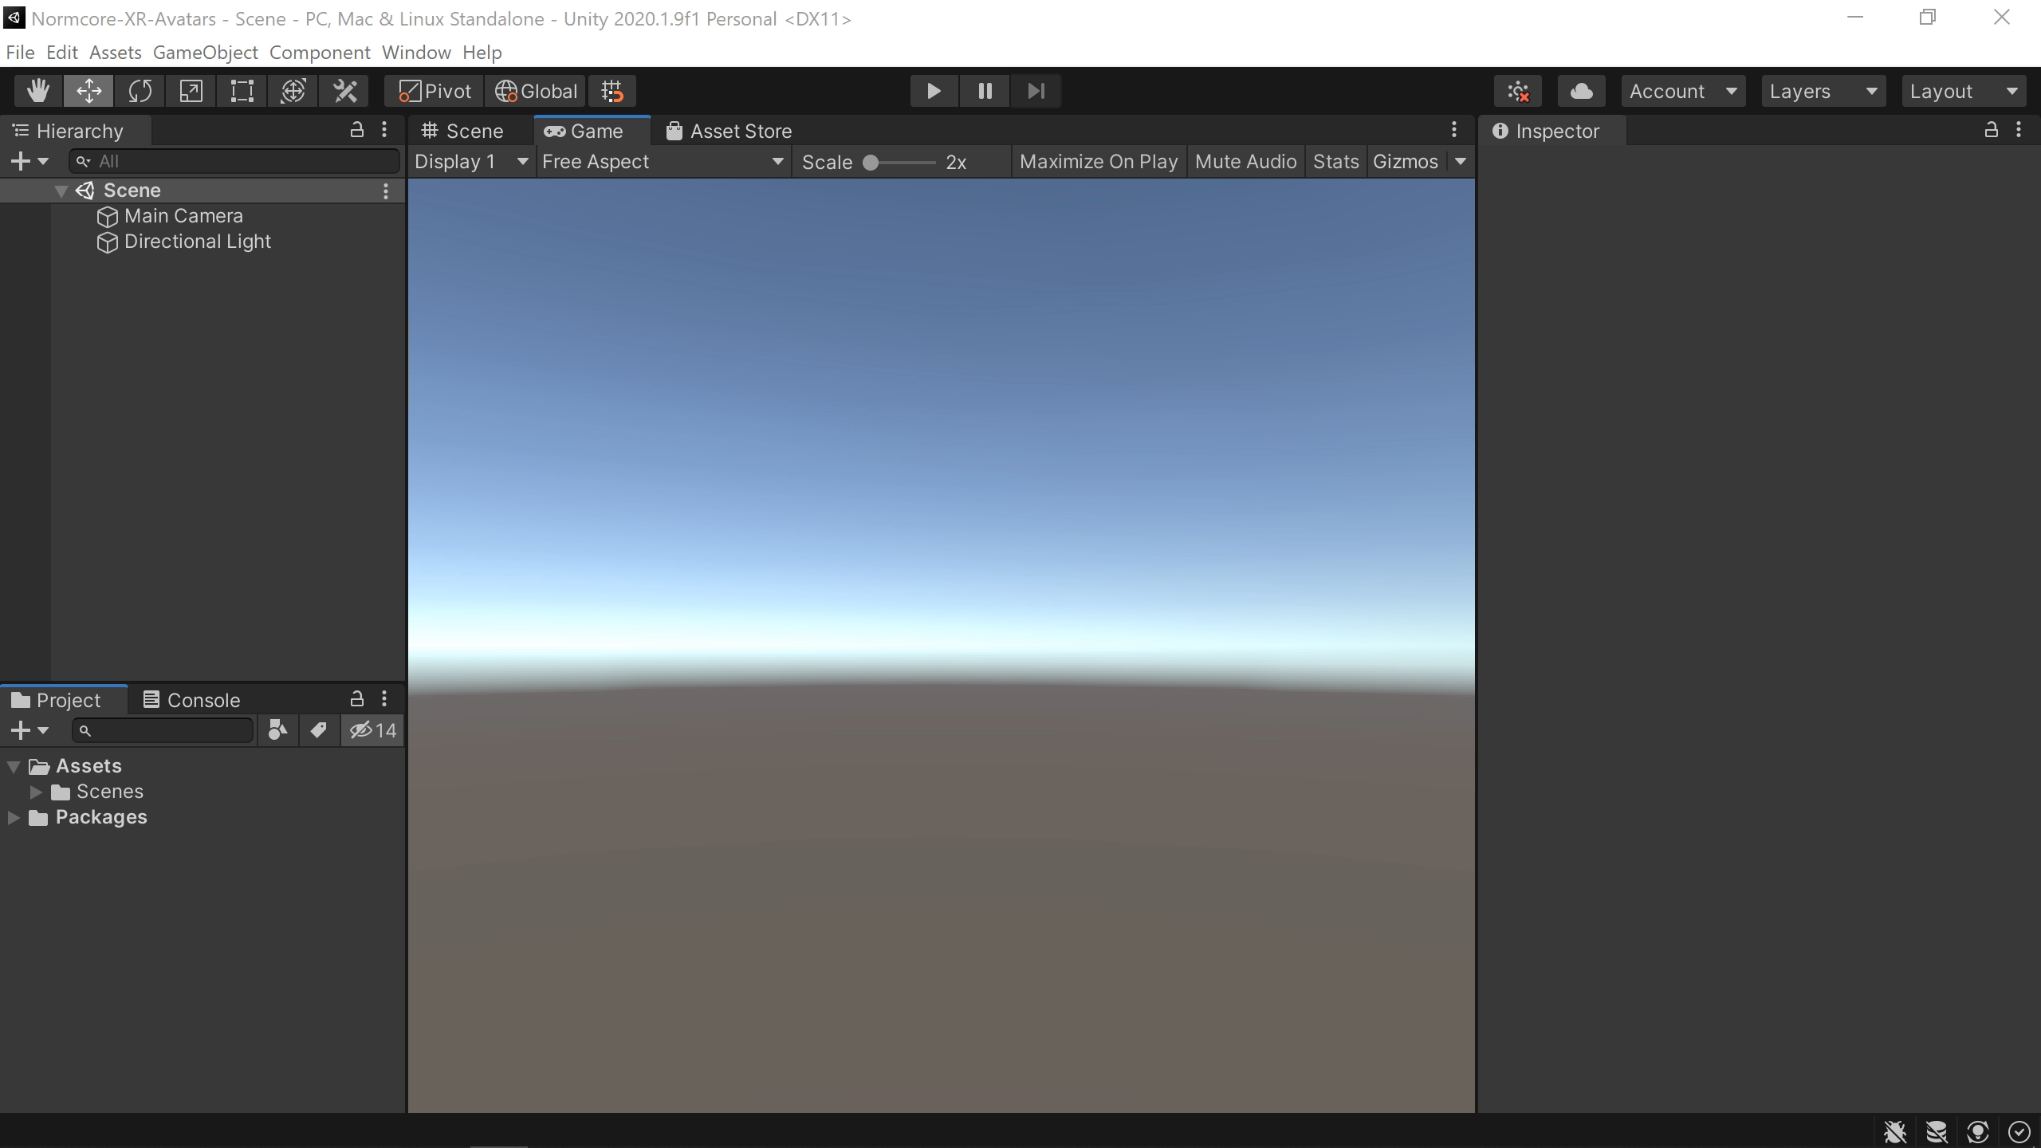Toggle Maximize On Play in Game view
The height and width of the screenshot is (1148, 2041).
(x=1099, y=161)
